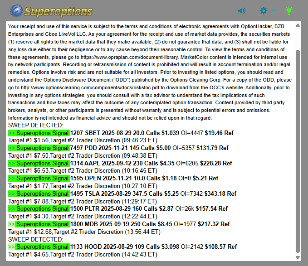Open the green Signal label beside AAPL
This screenshot has width=308, height=266.
point(39,163)
